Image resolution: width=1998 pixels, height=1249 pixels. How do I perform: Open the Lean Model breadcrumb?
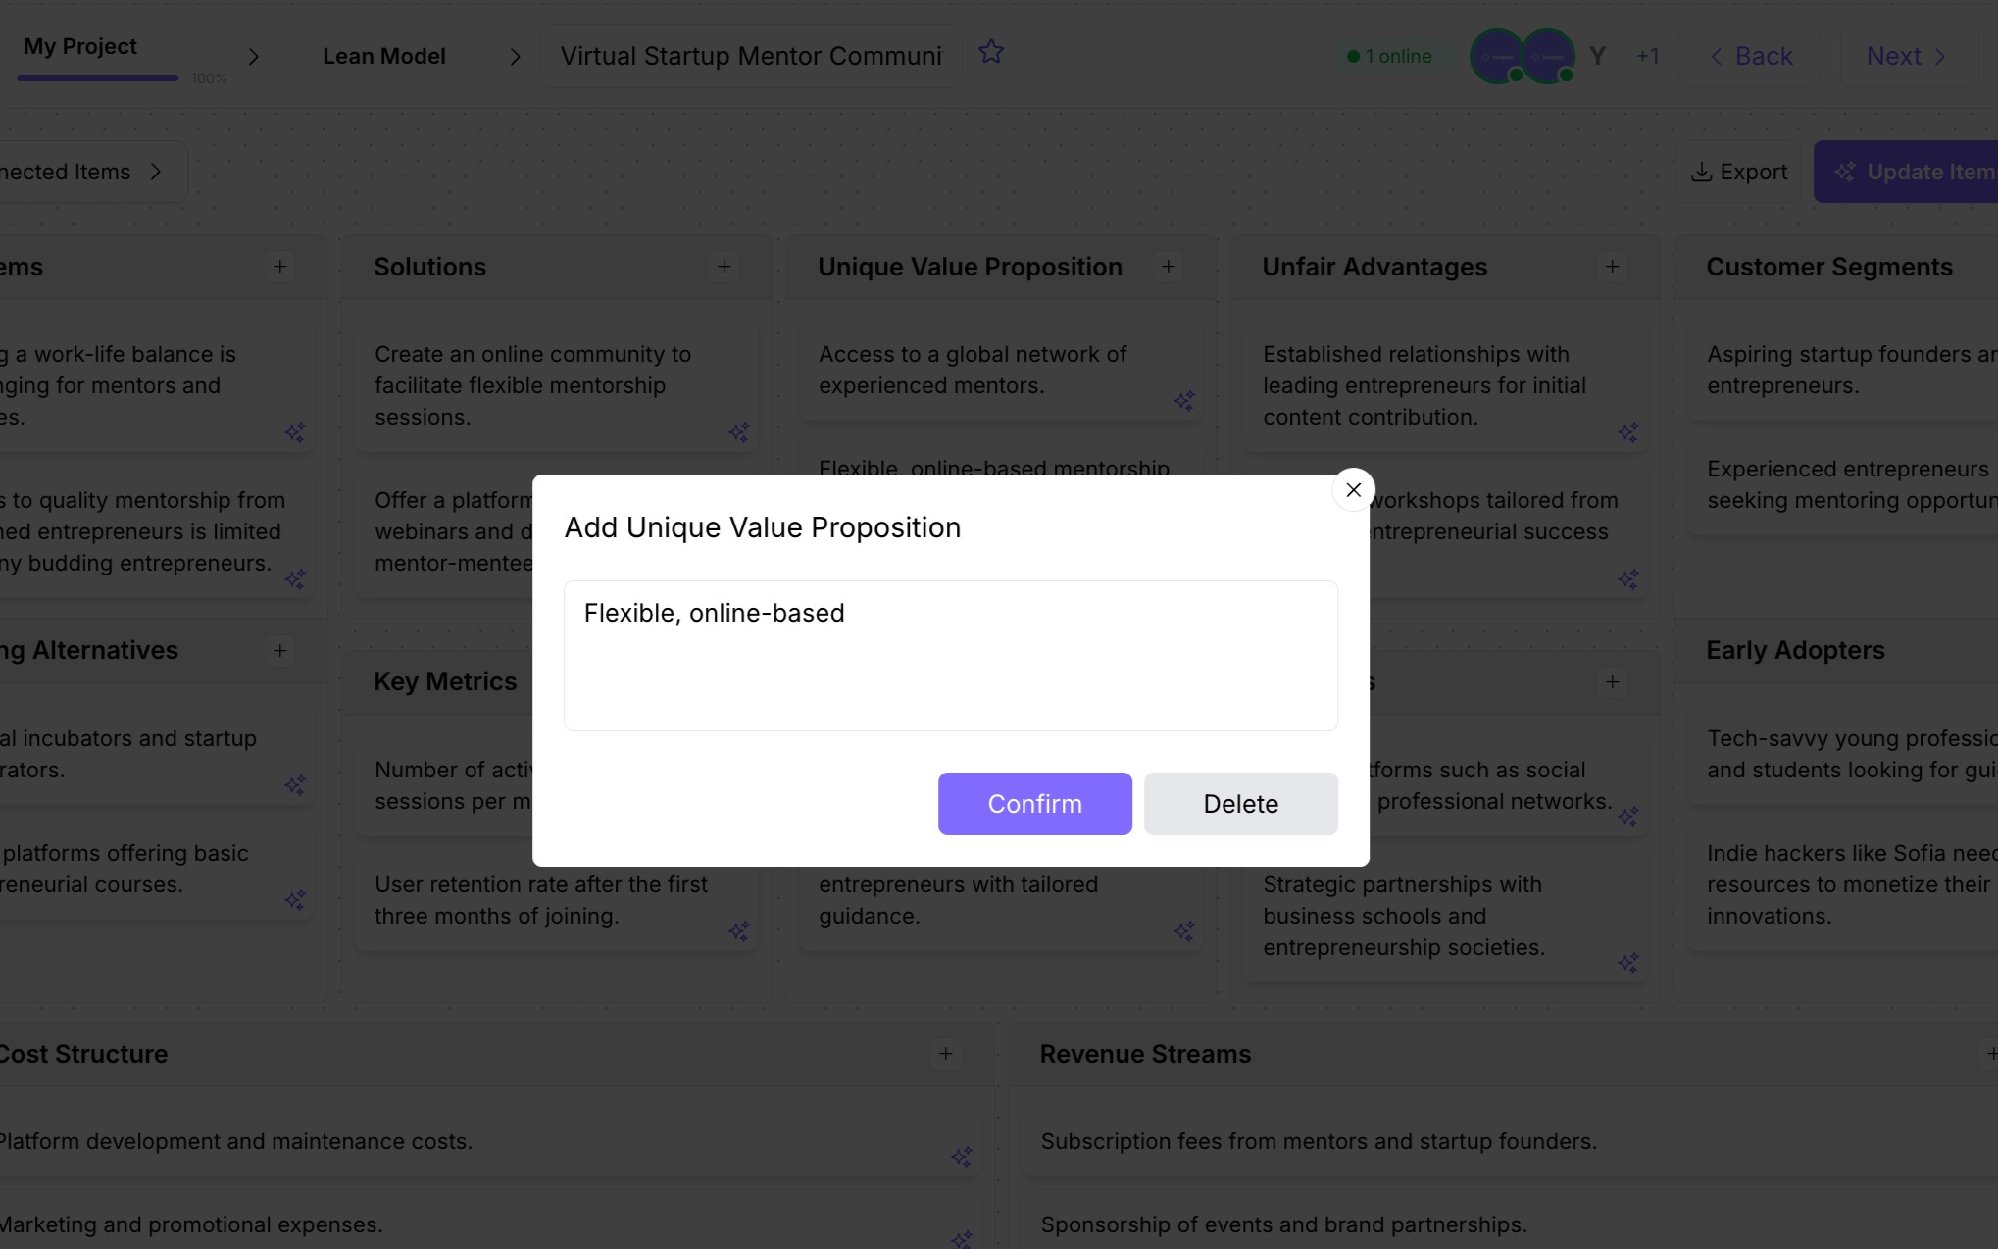(384, 57)
